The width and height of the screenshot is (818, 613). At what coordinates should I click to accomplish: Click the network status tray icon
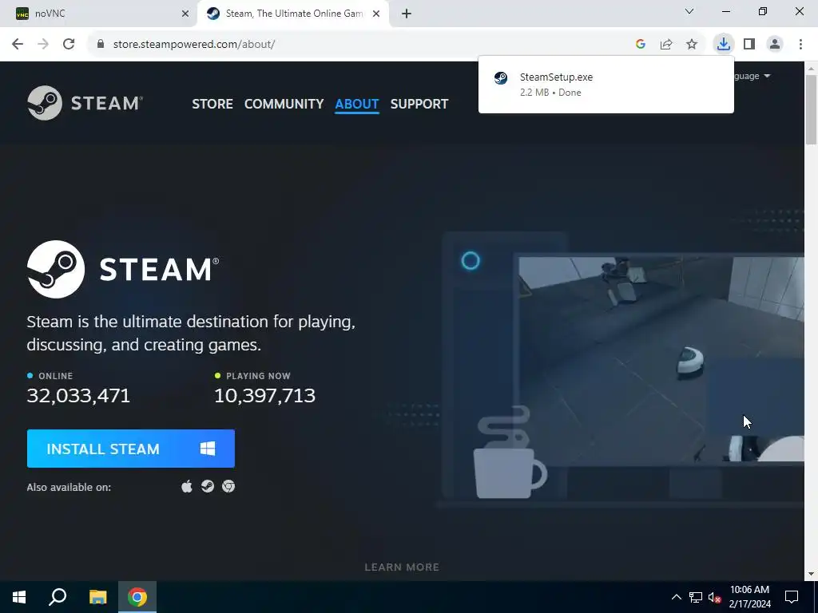(696, 597)
